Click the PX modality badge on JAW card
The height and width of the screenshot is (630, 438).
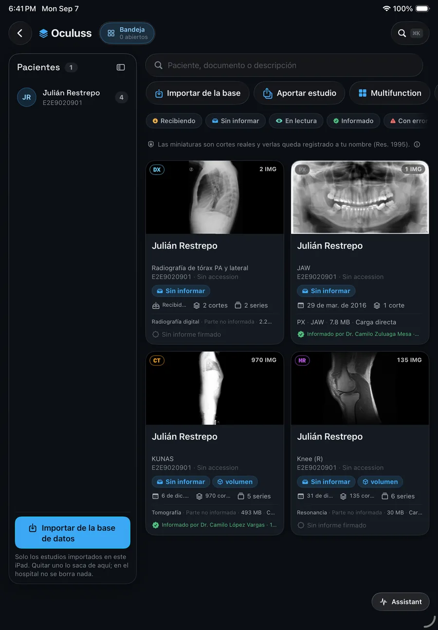(x=302, y=170)
